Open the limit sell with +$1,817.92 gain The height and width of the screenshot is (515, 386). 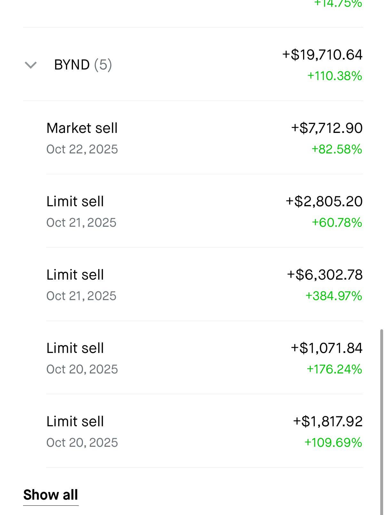tap(75, 421)
